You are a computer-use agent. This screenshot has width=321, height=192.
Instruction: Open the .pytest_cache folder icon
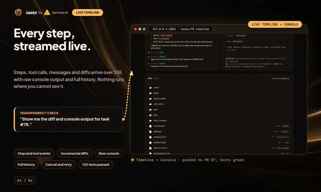tap(150, 99)
